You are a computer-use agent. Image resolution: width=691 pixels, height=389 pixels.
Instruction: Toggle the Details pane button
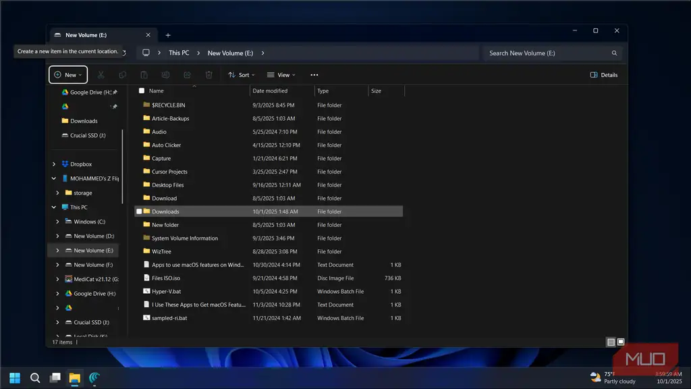[604, 75]
